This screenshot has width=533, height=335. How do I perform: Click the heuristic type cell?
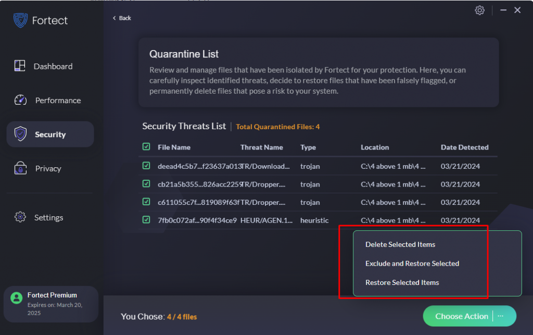(x=314, y=220)
